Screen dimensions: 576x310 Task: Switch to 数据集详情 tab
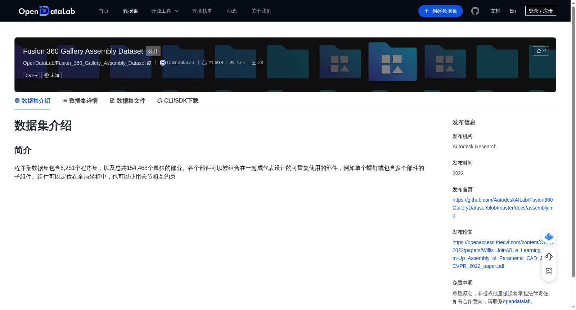point(80,101)
